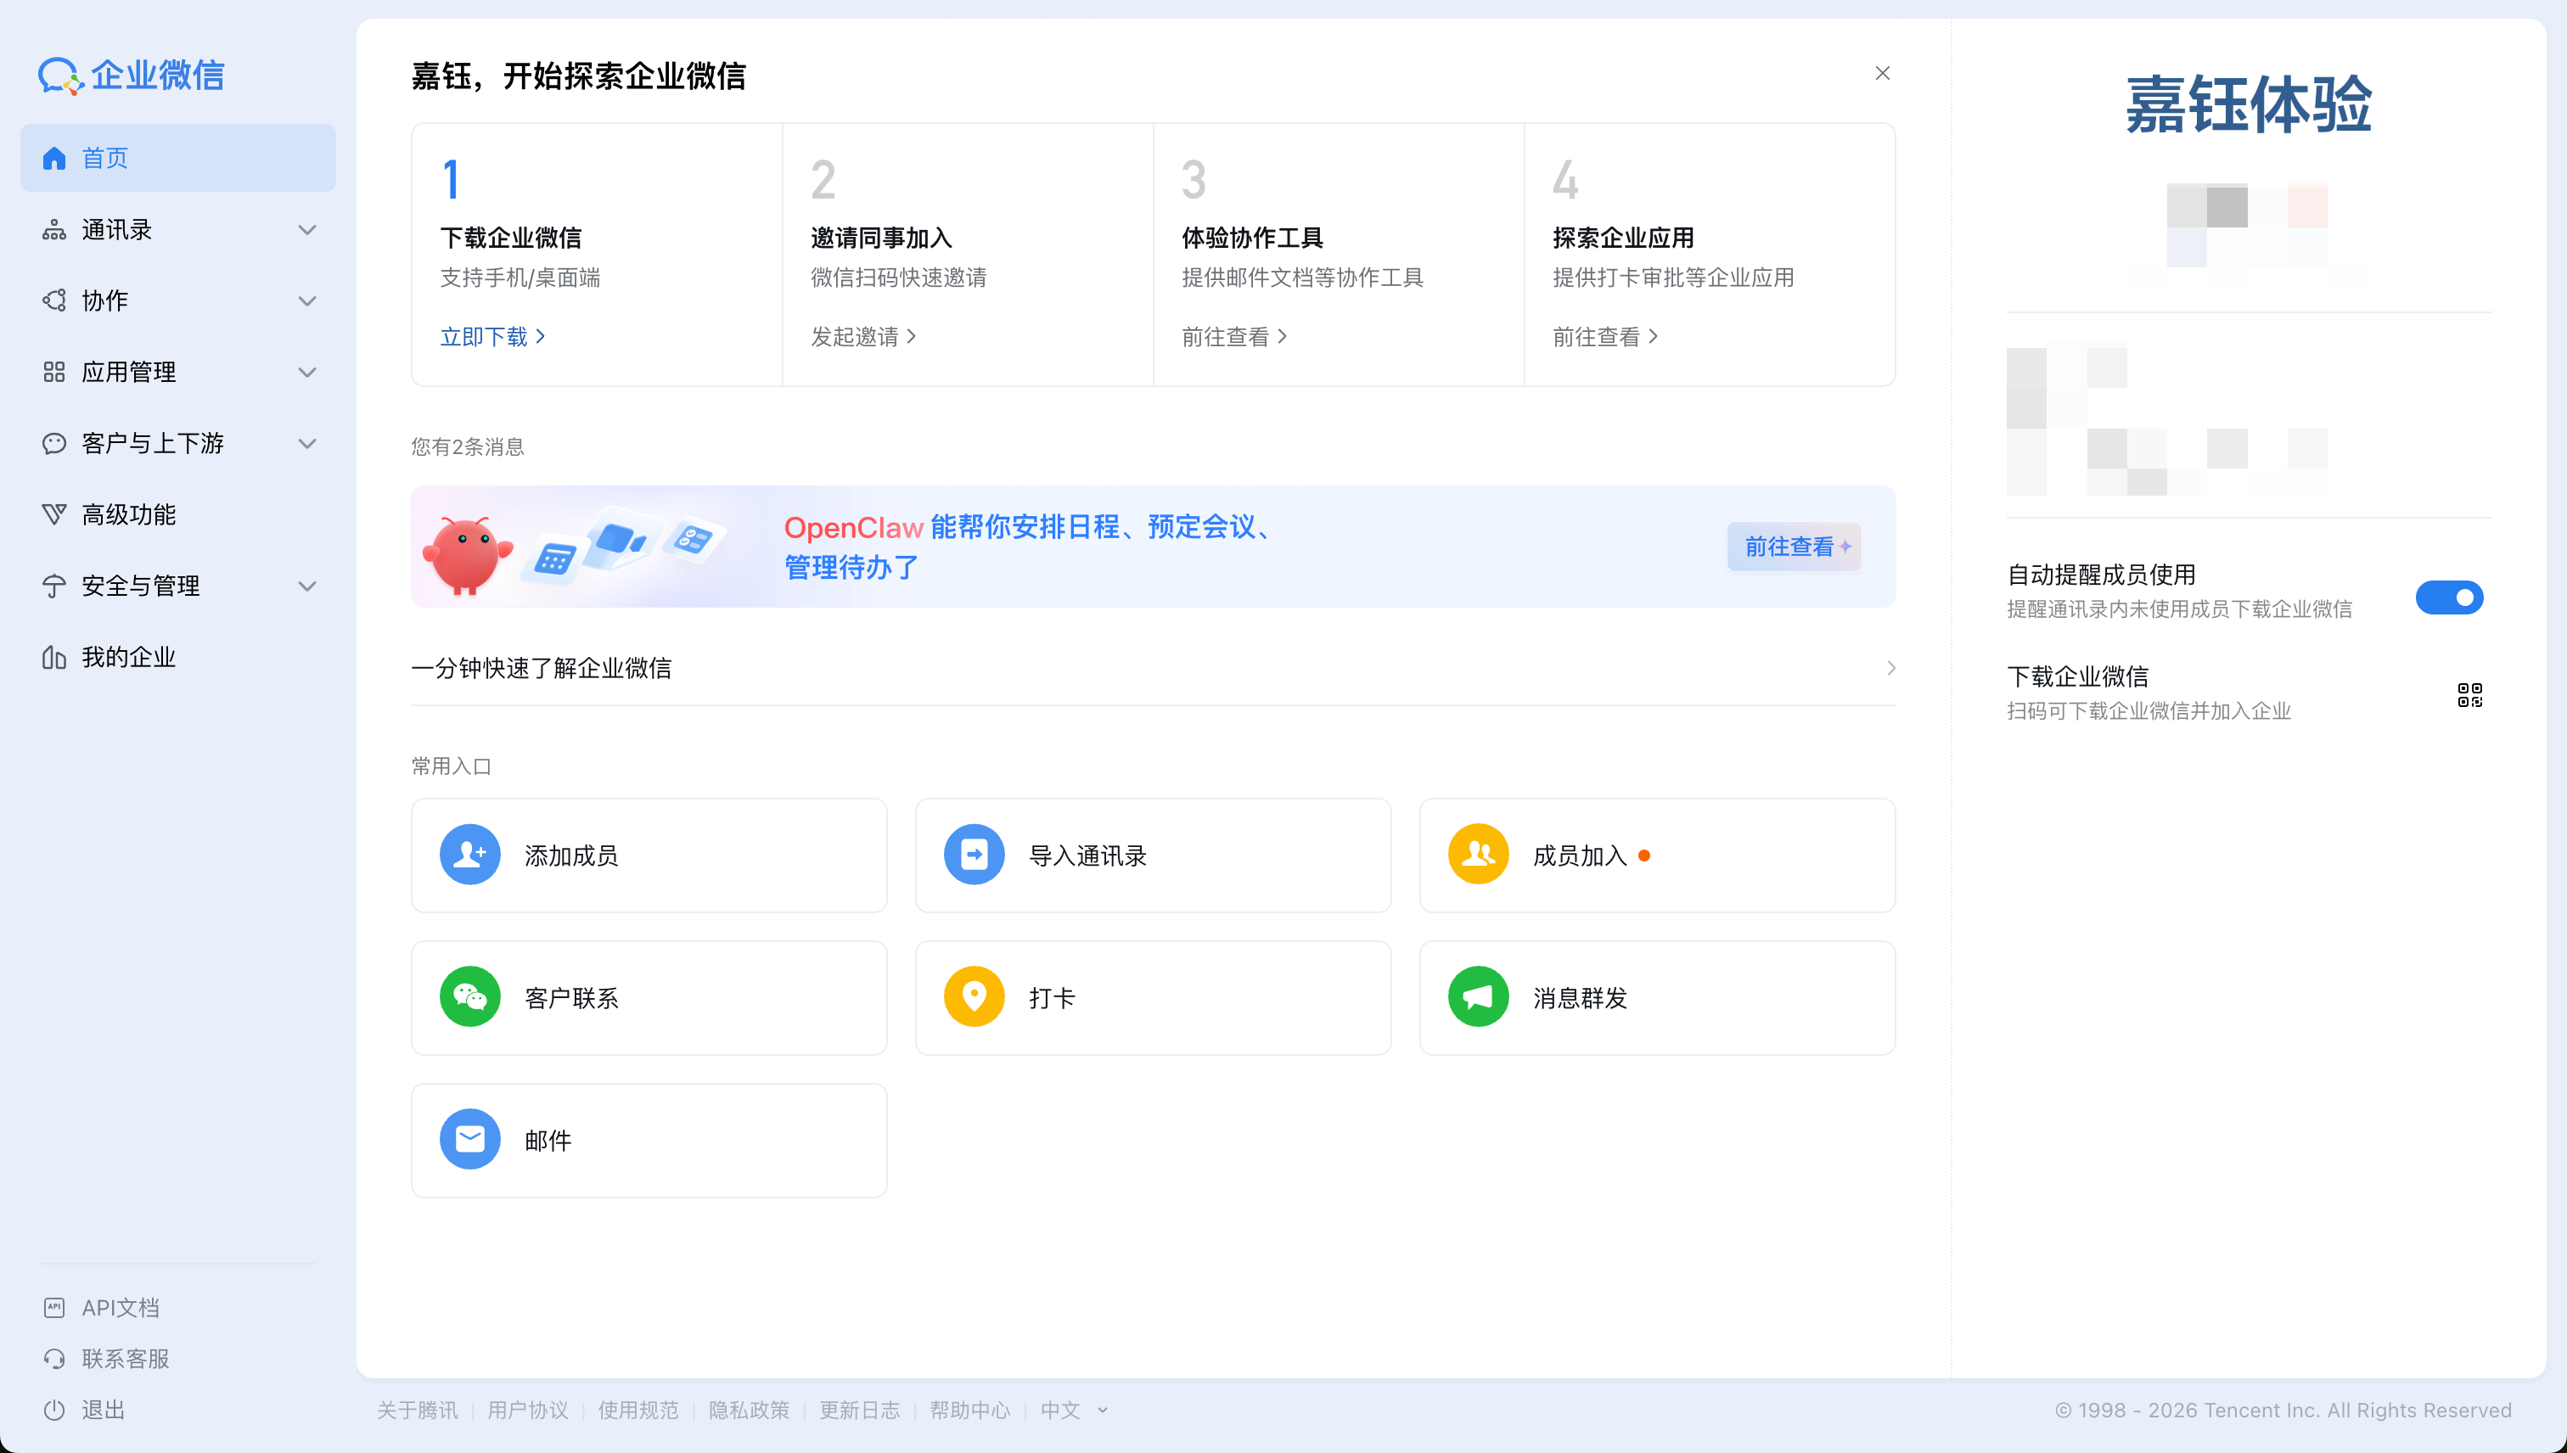This screenshot has height=1453, width=2567.
Task: Click the 发起邀请 link
Action: (x=858, y=336)
